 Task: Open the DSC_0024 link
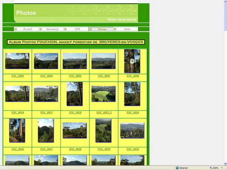click(133, 113)
